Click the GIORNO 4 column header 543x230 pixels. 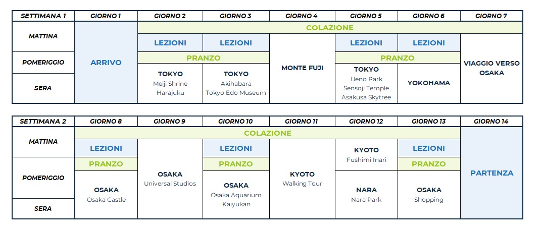tap(302, 16)
